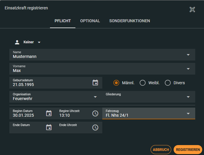
Task: Click into the Vorname text field
Action: pyautogui.click(x=96, y=70)
